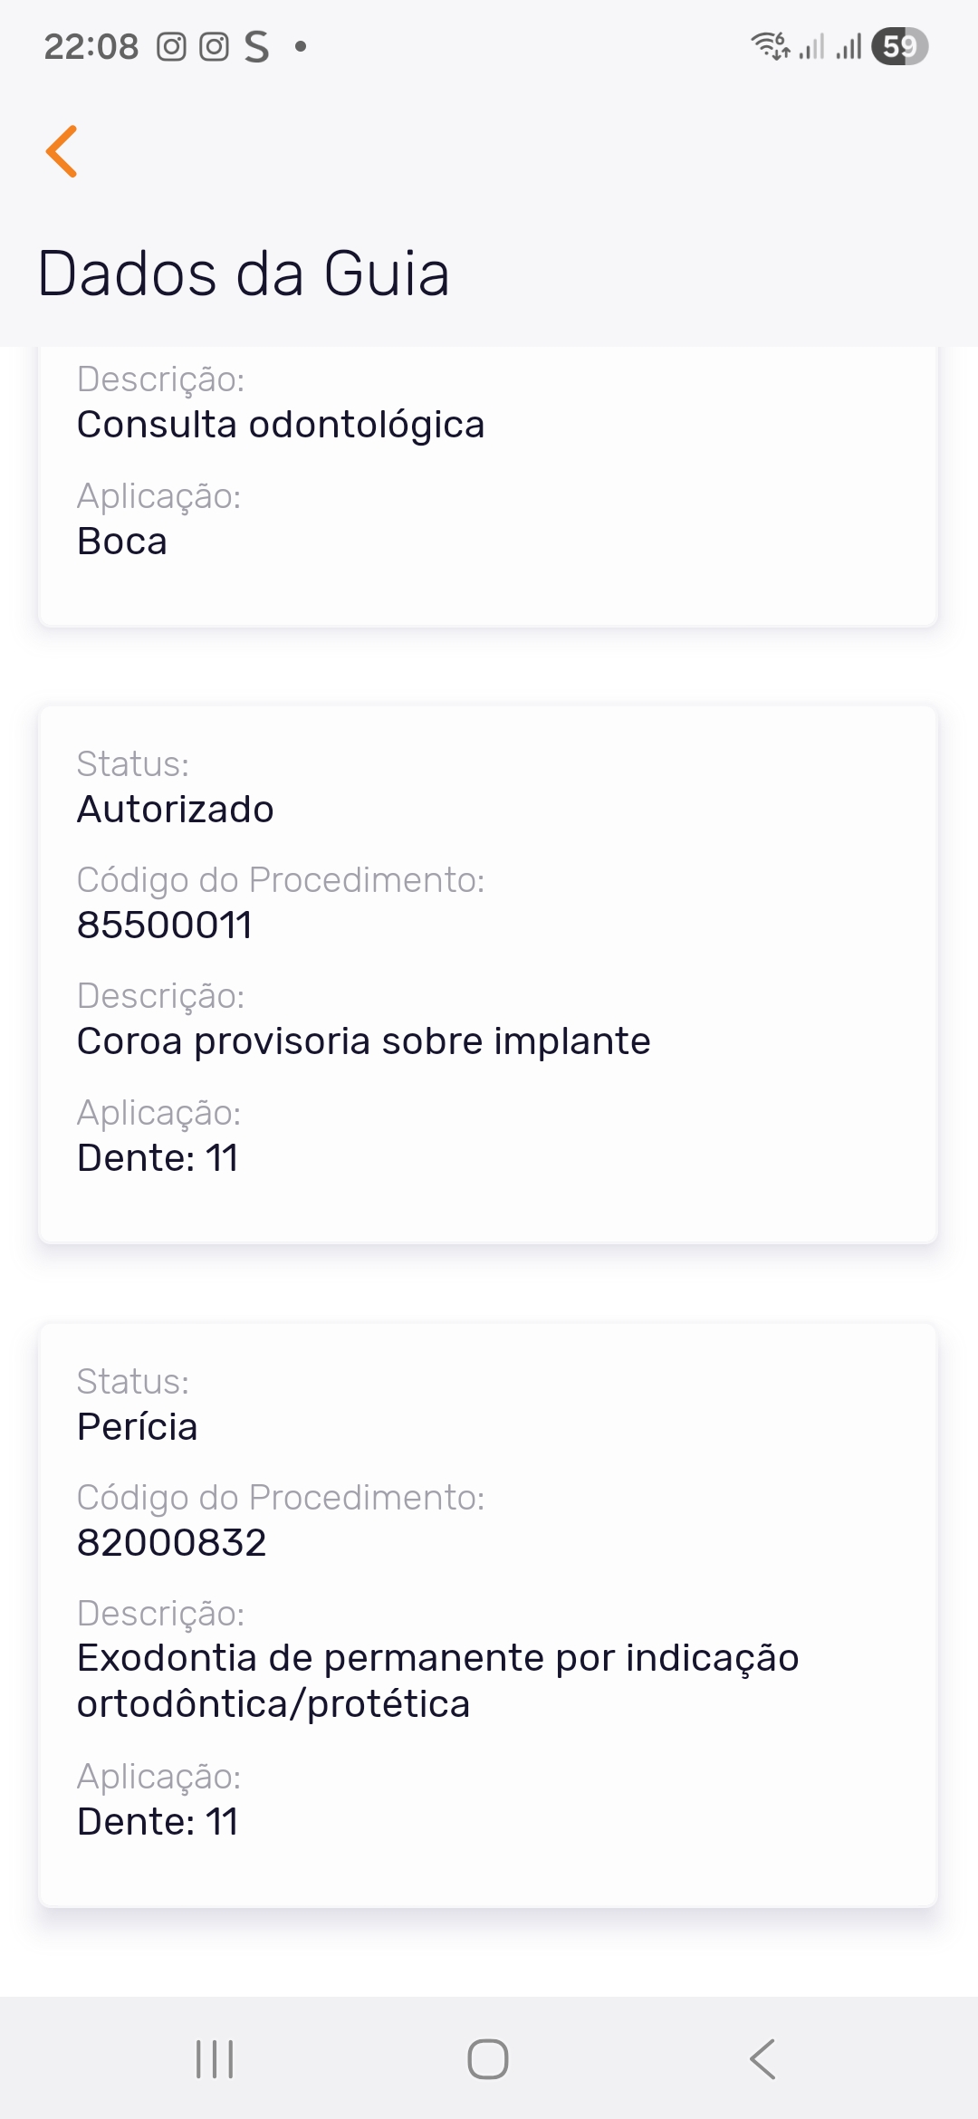
Task: Tap the "Boca" application value
Action: [122, 542]
